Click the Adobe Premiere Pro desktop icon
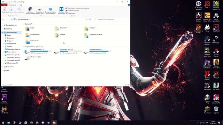Viewport: 223px width, 125px height. click(x=5, y=99)
